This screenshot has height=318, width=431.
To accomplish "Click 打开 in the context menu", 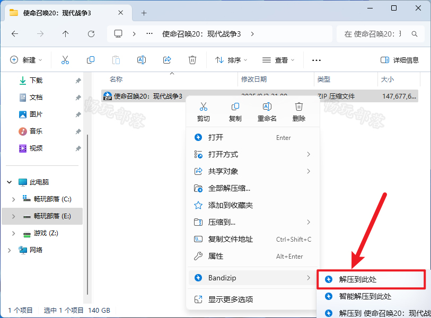I will (253, 137).
